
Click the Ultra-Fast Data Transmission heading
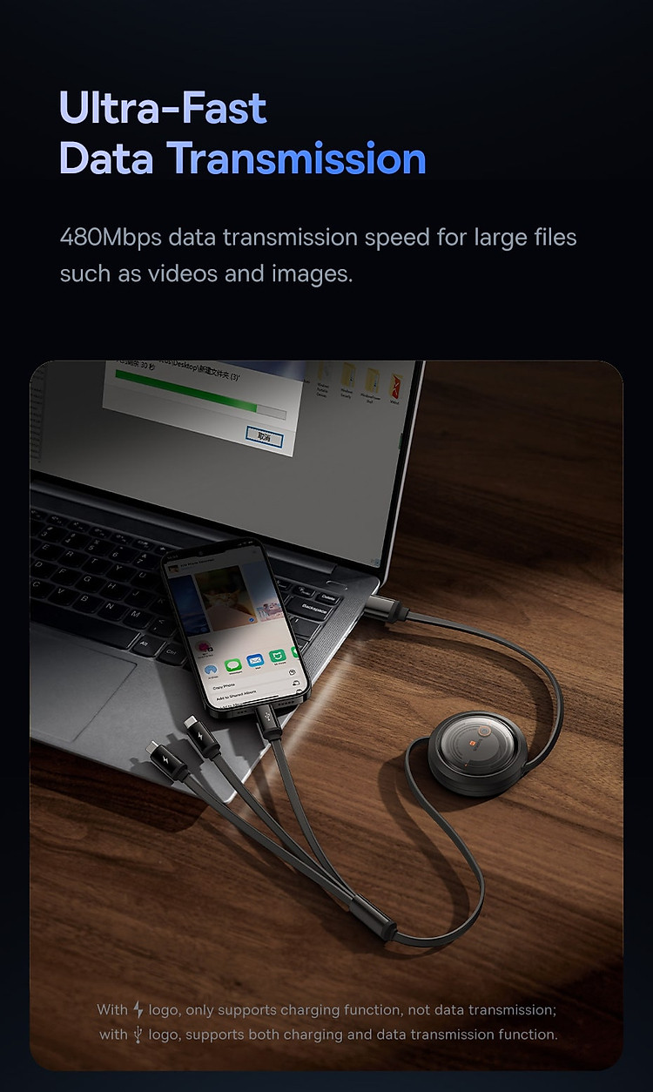coord(243,134)
